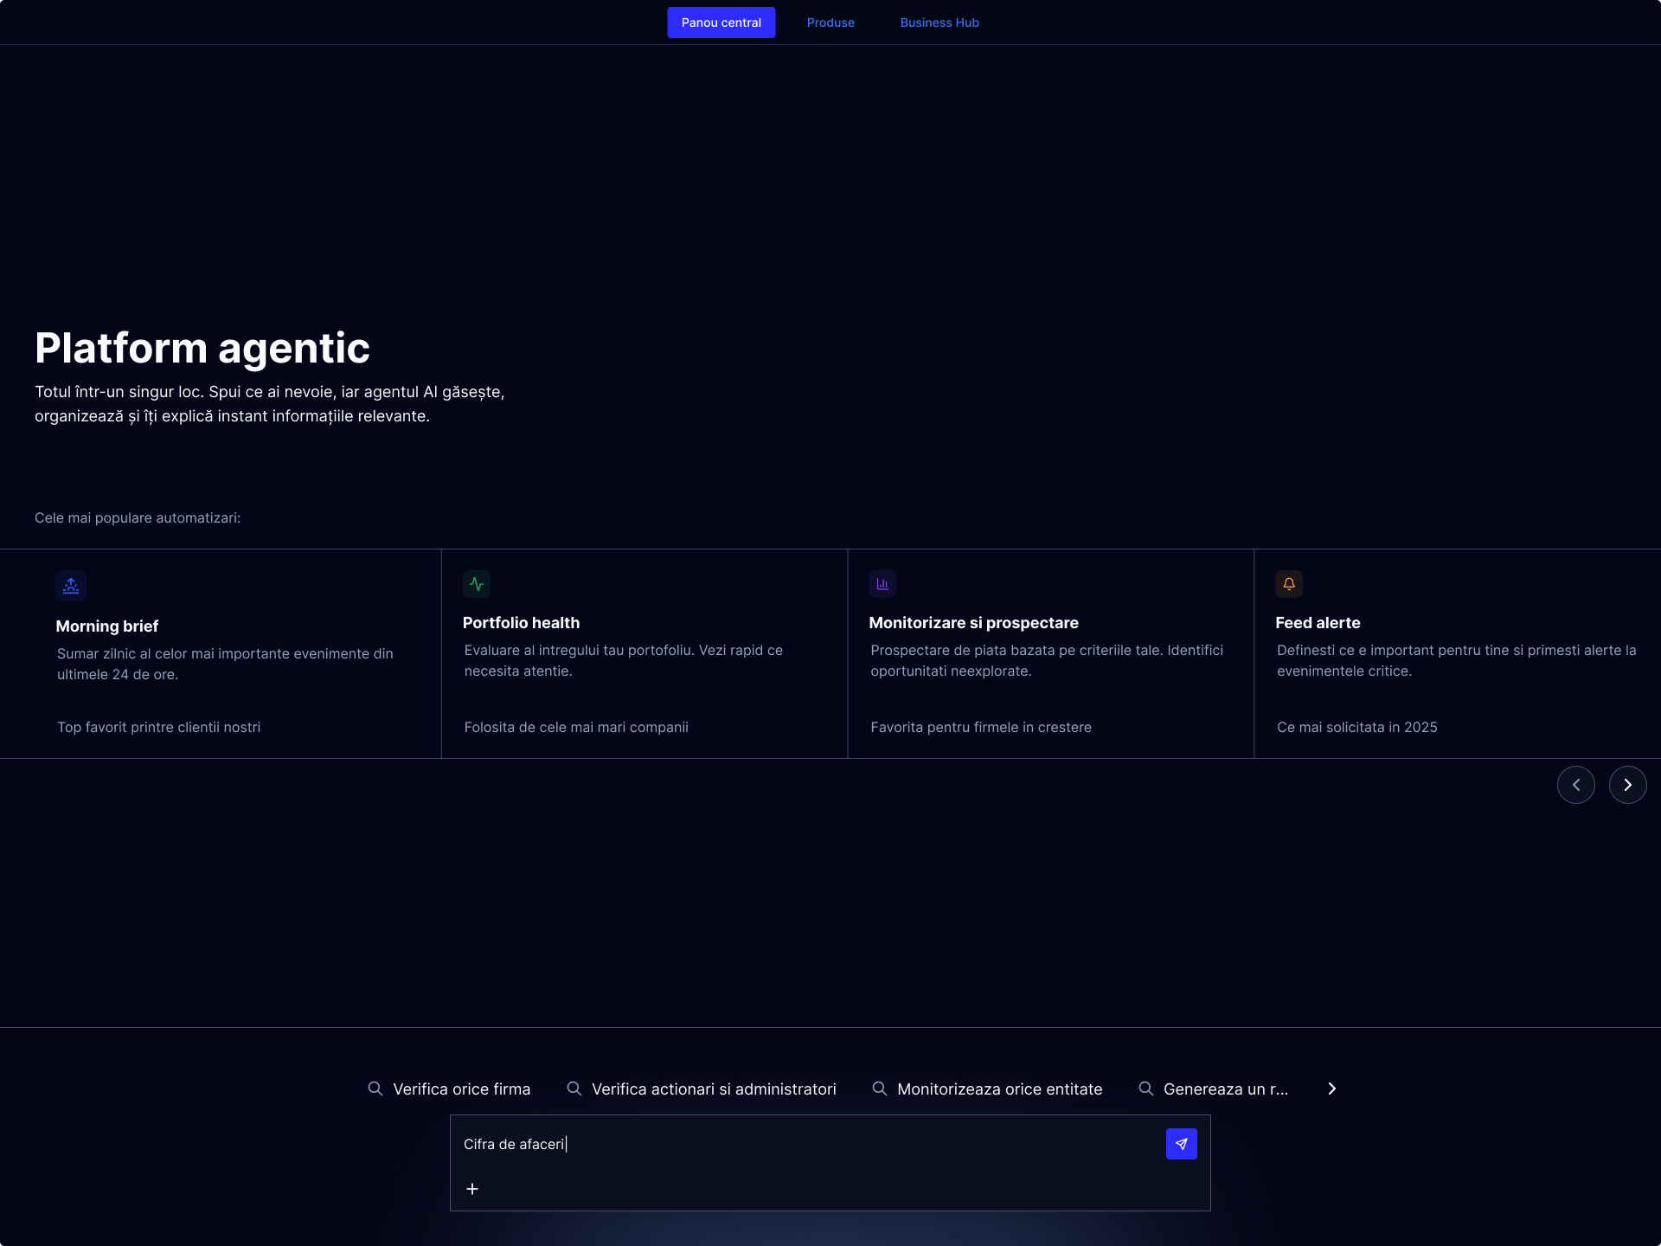
Task: Click text Favorita pentru firmele in crestere
Action: pyautogui.click(x=981, y=727)
